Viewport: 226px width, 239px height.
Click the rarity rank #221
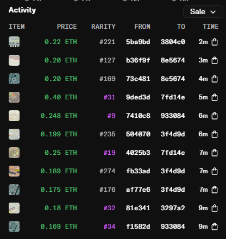108,42
